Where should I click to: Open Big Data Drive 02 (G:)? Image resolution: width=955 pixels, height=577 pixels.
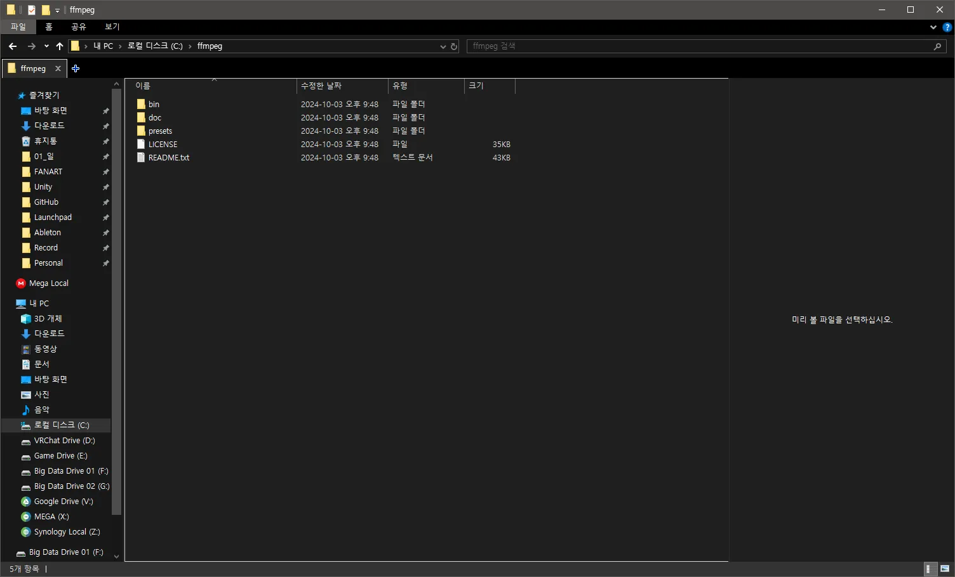click(x=72, y=486)
